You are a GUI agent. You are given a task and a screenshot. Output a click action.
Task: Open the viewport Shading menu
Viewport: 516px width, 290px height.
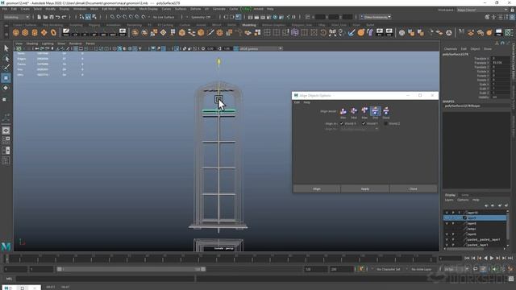[x=32, y=43]
